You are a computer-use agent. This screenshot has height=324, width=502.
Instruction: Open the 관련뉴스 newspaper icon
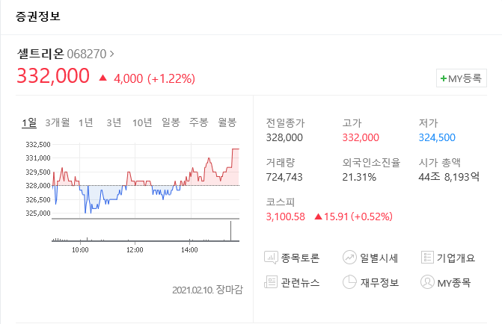(x=271, y=282)
